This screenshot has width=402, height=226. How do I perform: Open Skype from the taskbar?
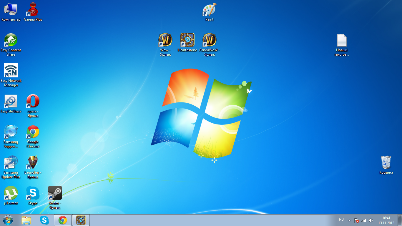pos(45,220)
